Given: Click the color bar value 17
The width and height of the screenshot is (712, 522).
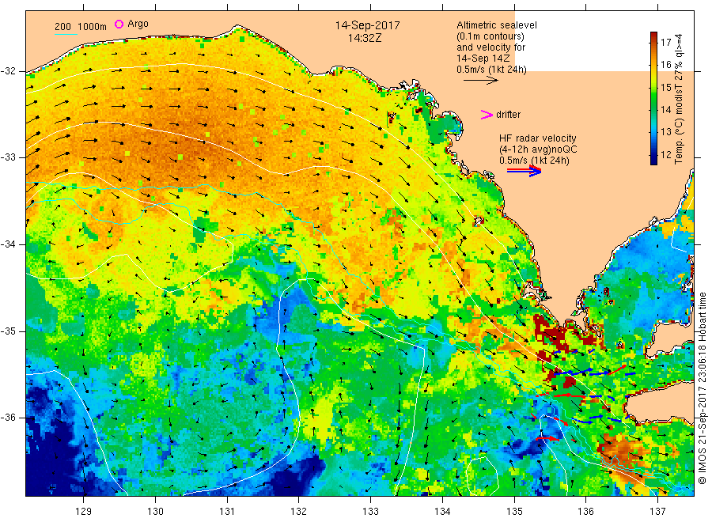Looking at the screenshot, I should point(665,43).
